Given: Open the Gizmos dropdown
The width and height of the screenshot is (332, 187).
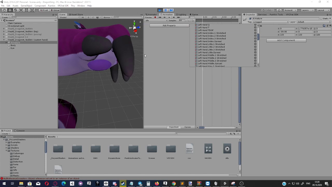Looking at the screenshot, I should (x=107, y=17).
